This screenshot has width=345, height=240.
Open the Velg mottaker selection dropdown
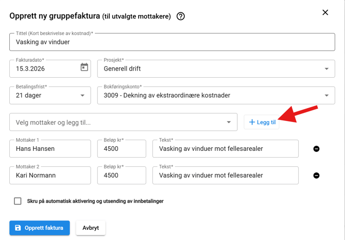[229, 123]
